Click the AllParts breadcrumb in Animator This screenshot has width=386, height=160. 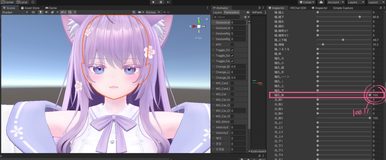[257, 12]
